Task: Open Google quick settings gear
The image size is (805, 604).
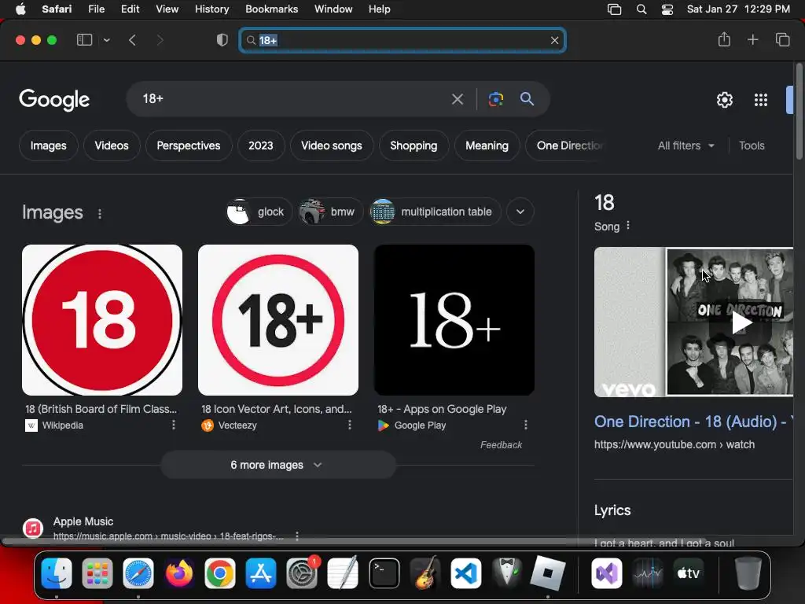Action: tap(724, 100)
